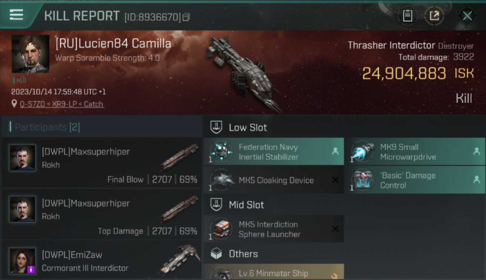The width and height of the screenshot is (486, 280).
Task: View Maxsuperhiper's Final Blow participant entry
Action: tap(101, 162)
